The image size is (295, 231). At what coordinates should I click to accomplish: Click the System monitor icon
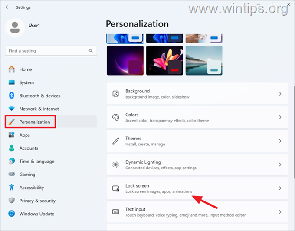(11, 82)
